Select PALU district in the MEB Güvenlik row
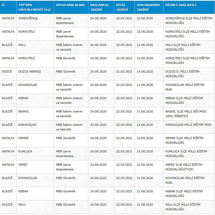 click(x=35, y=207)
